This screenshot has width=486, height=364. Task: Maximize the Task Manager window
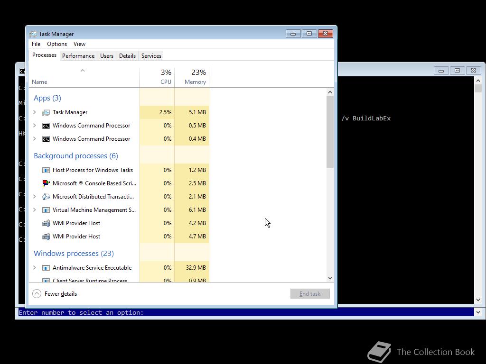pos(309,34)
